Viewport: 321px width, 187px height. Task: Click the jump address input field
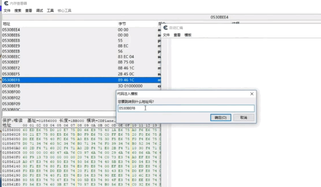pos(186,108)
